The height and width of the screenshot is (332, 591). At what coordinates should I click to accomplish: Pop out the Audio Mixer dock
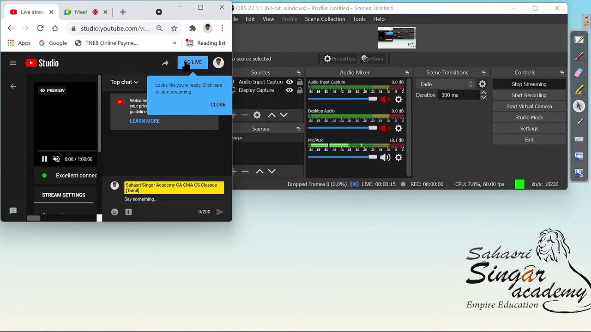click(407, 73)
